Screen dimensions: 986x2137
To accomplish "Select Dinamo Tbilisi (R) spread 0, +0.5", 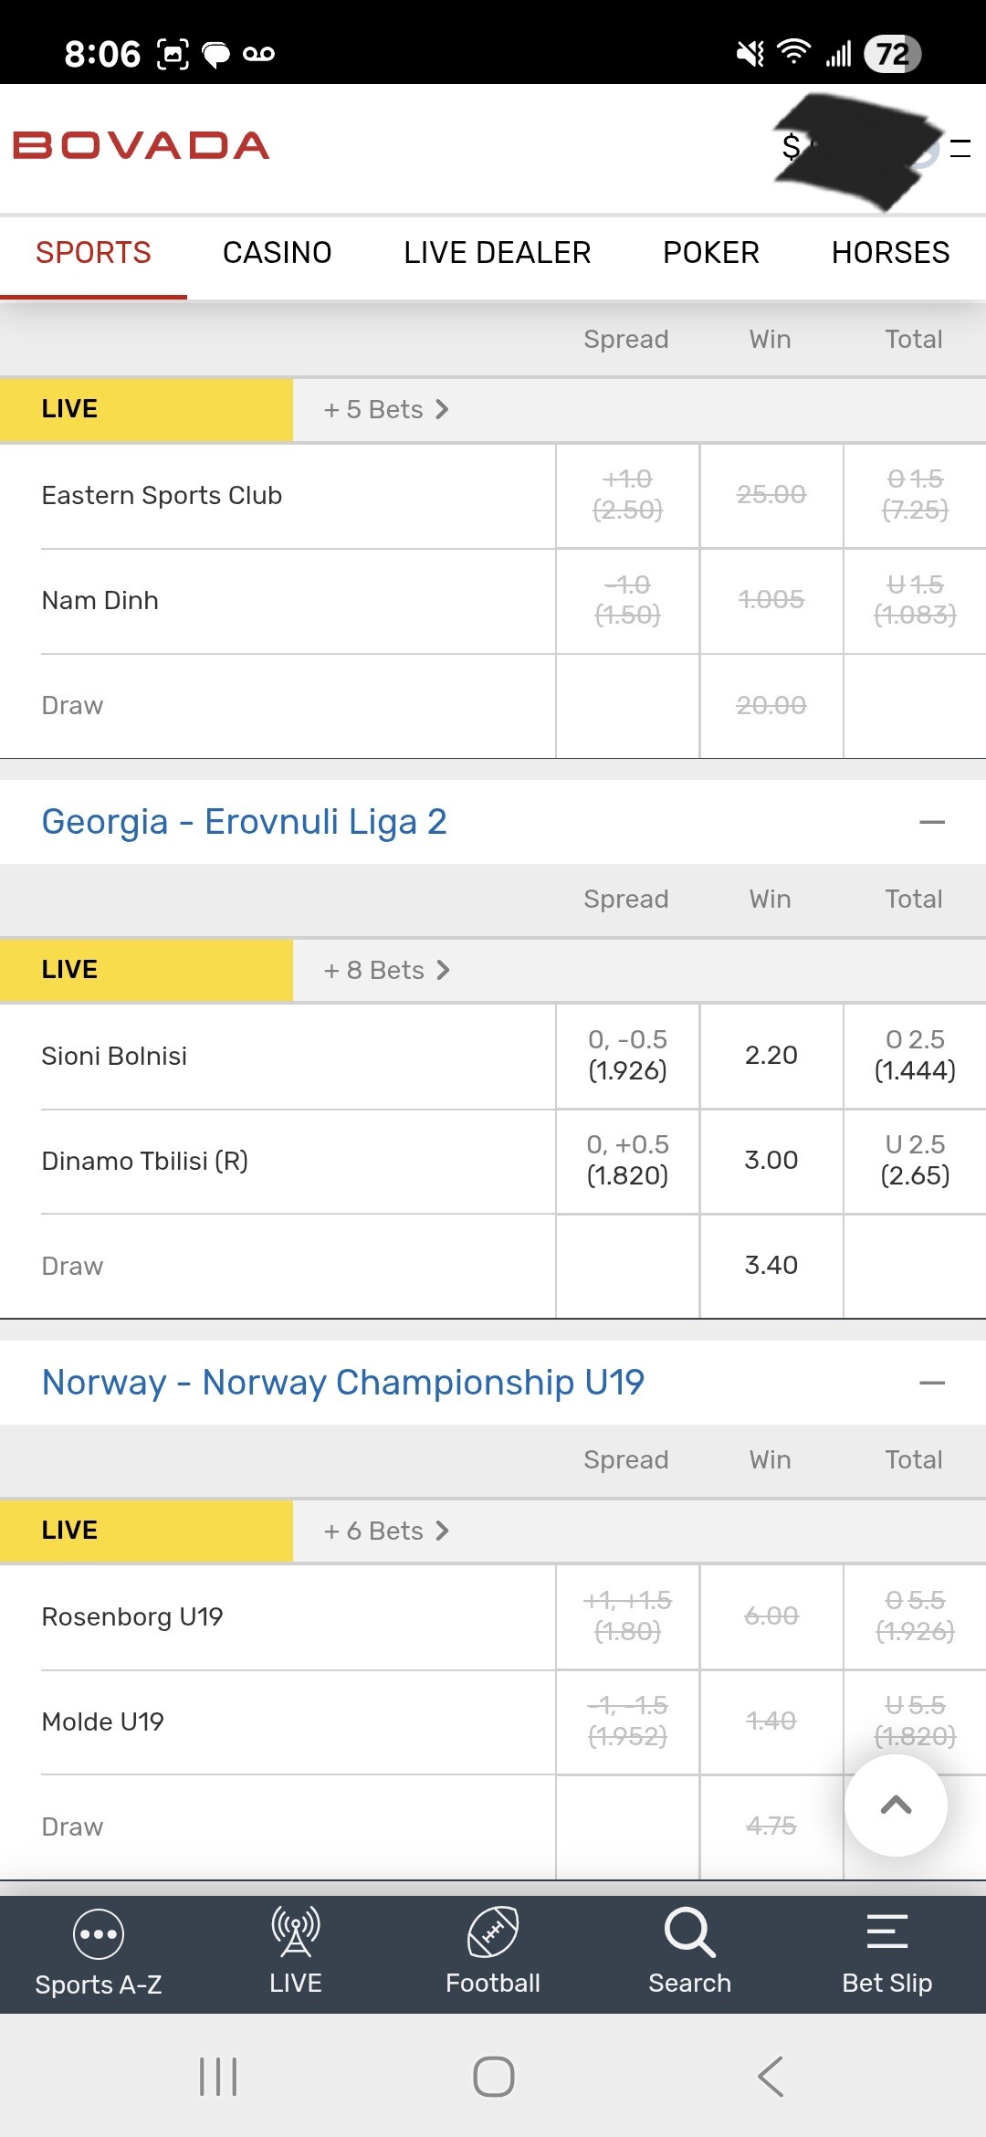I will point(627,1161).
